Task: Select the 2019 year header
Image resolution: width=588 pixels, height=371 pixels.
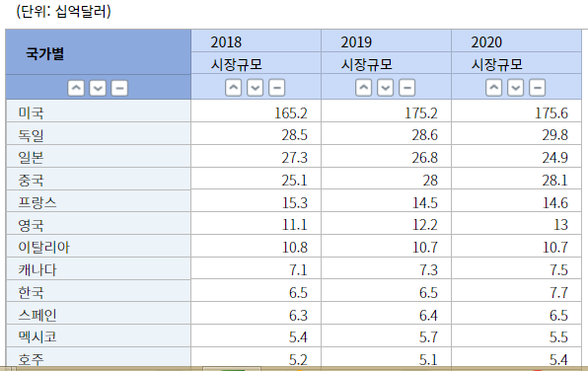Action: tap(387, 40)
